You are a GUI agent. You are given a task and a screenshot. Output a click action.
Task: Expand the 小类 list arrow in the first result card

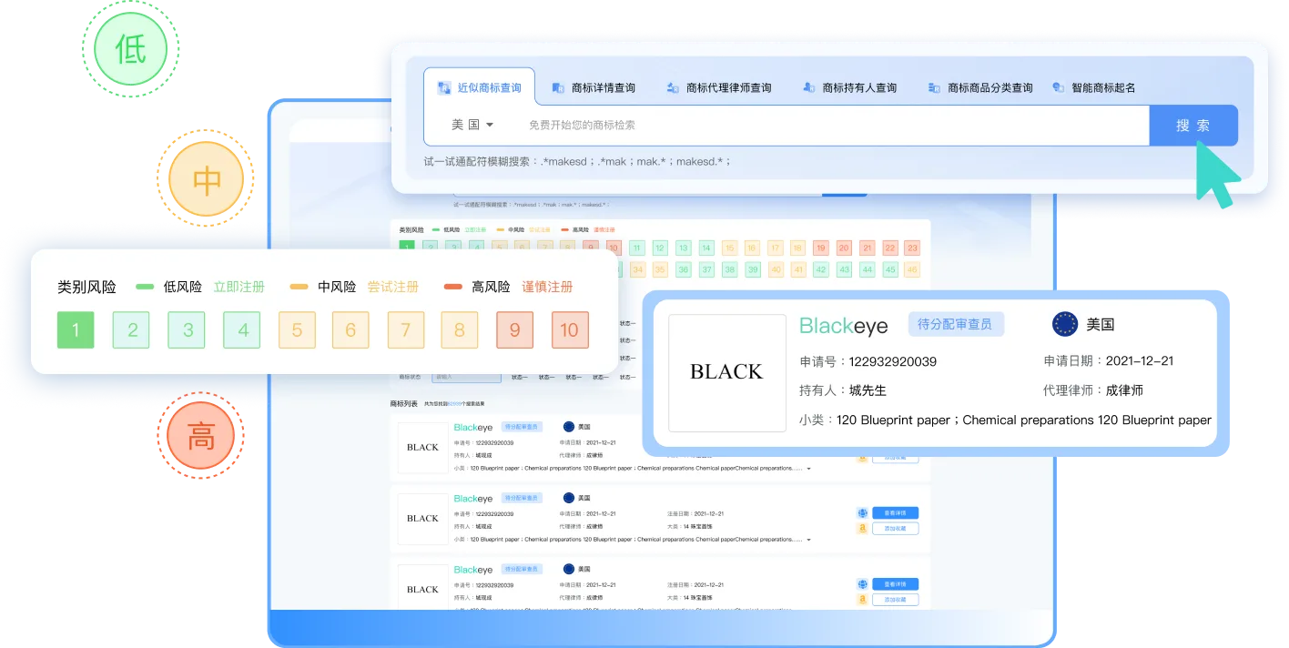click(x=809, y=469)
